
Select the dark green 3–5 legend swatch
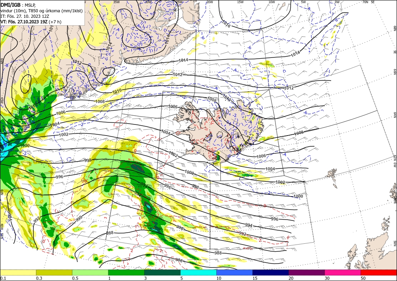click(162, 273)
